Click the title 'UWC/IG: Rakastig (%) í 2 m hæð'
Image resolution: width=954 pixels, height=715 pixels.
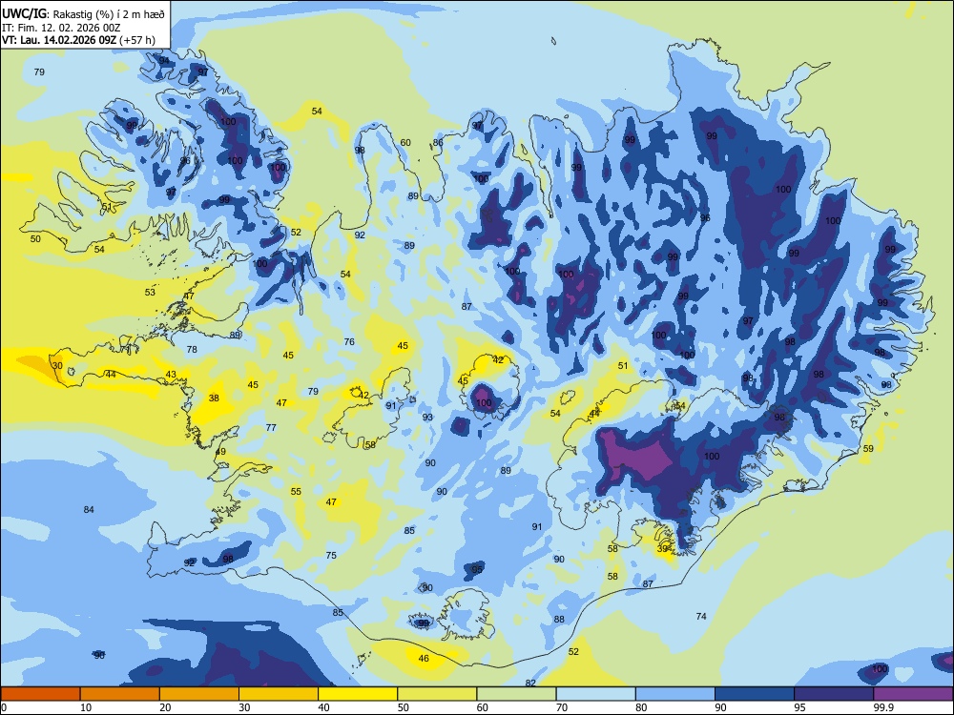[83, 14]
